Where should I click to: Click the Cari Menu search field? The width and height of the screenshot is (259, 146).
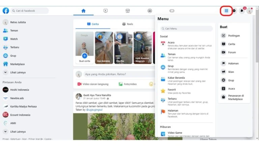(186, 29)
